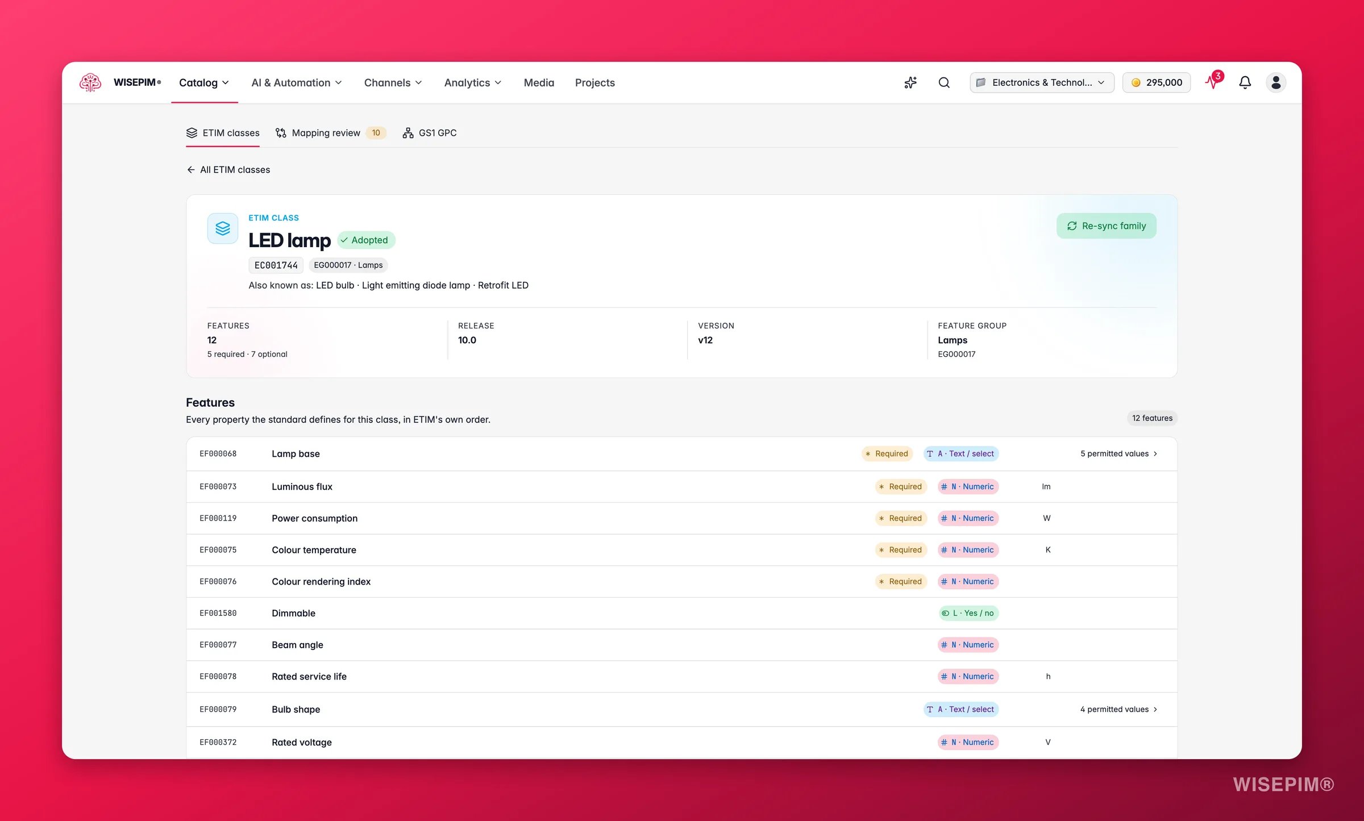Viewport: 1364px width, 821px height.
Task: Click the EG000017 · Lamps group chip
Action: tap(348, 265)
